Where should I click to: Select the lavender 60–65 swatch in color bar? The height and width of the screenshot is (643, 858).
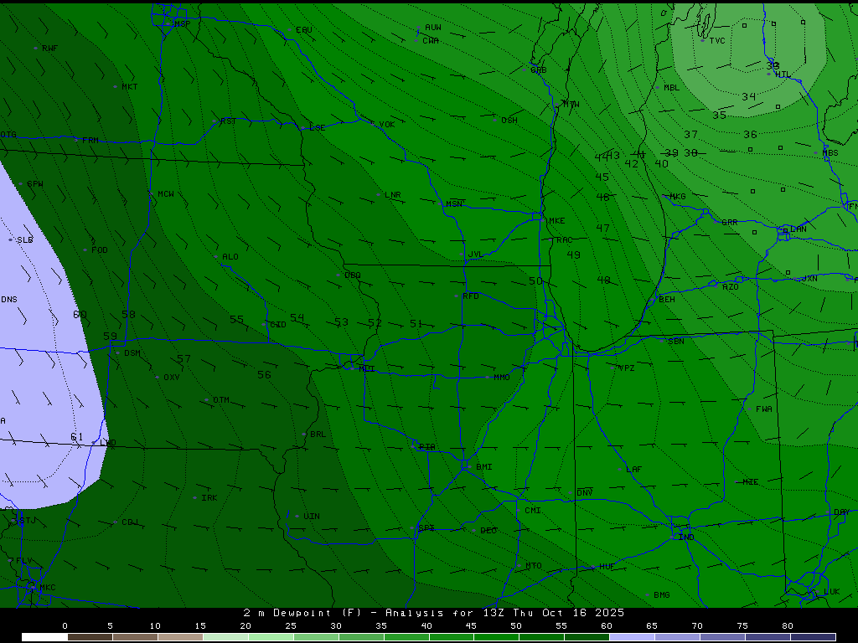[632, 637]
